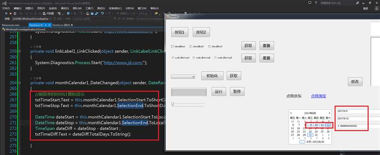Click the red stop debugging icon

11,13
